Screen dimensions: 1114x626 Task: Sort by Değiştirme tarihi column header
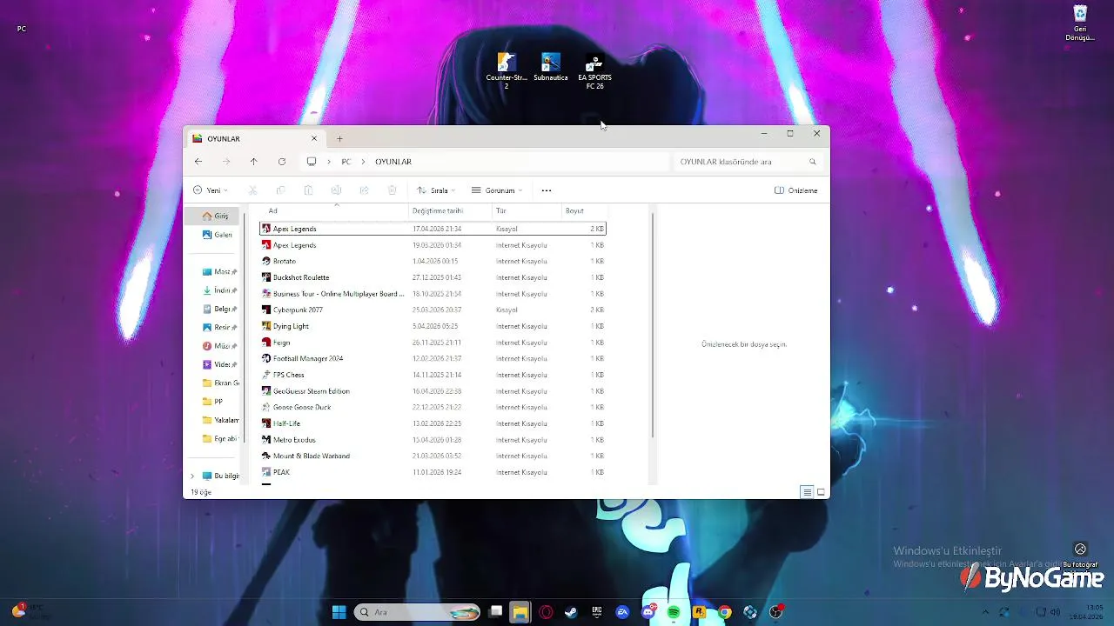coord(451,210)
